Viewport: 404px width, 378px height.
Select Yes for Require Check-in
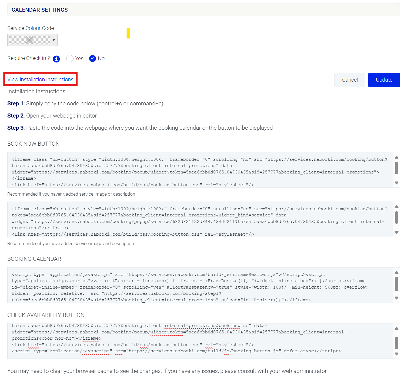pyautogui.click(x=70, y=59)
